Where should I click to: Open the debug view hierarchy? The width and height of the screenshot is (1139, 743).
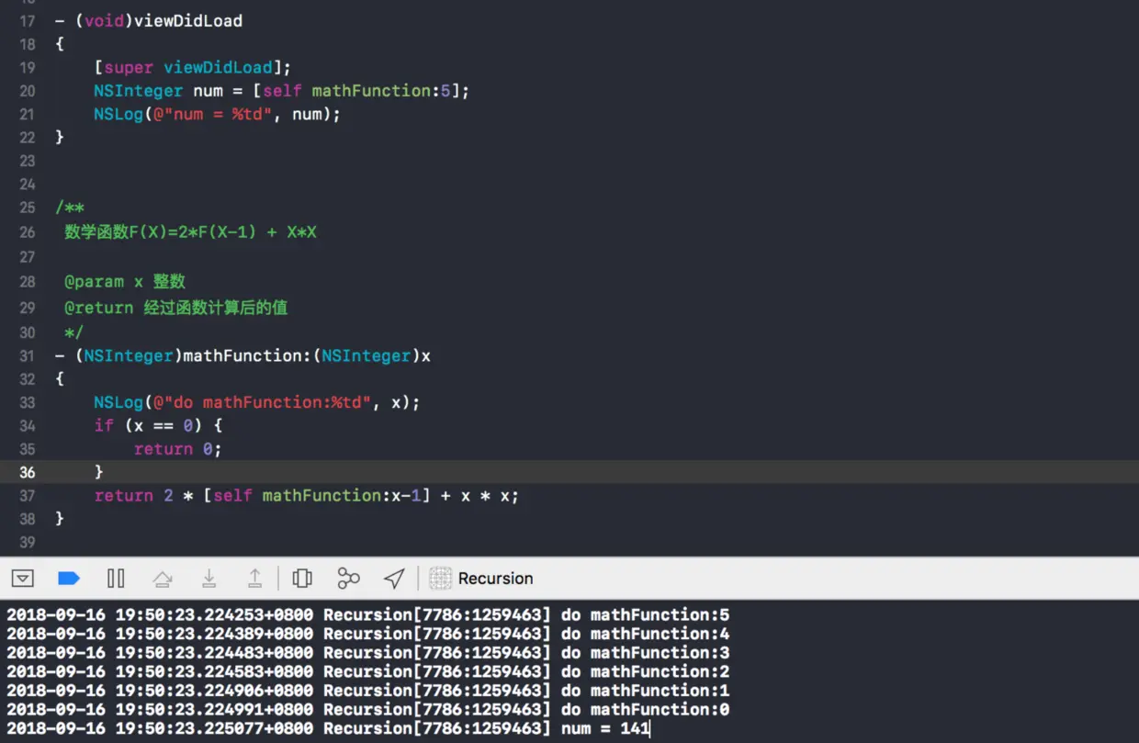pyautogui.click(x=302, y=579)
